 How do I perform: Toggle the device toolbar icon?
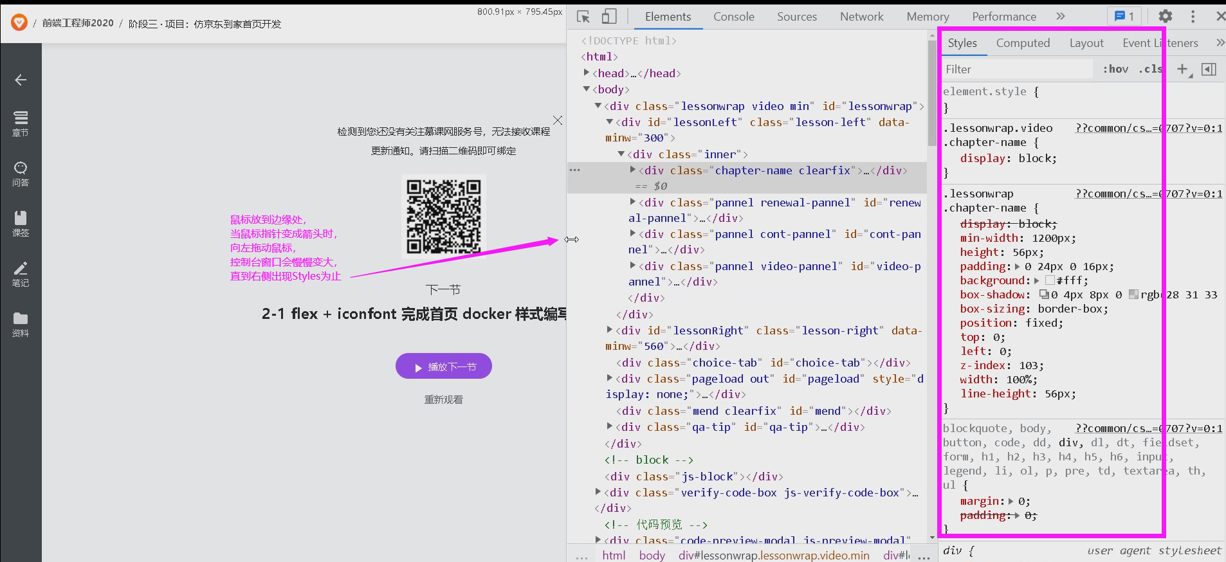[x=609, y=17]
